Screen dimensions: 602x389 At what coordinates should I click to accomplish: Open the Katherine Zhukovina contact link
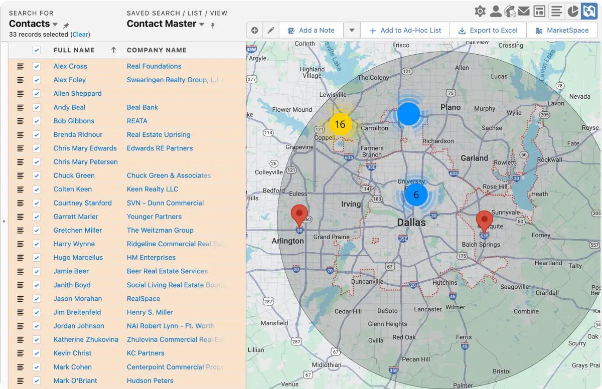point(86,339)
